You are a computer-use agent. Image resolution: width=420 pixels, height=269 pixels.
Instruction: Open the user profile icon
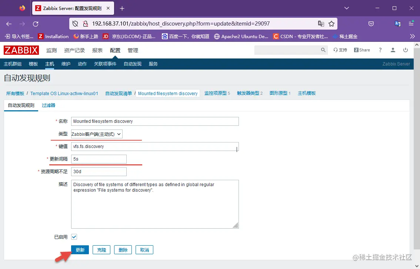[393, 50]
